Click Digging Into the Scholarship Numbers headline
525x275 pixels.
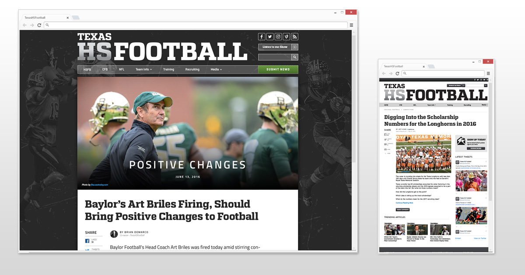[430, 120]
